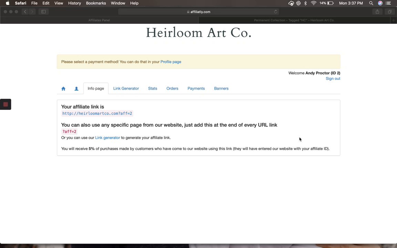Open the Share button in Safari

[x=377, y=12]
